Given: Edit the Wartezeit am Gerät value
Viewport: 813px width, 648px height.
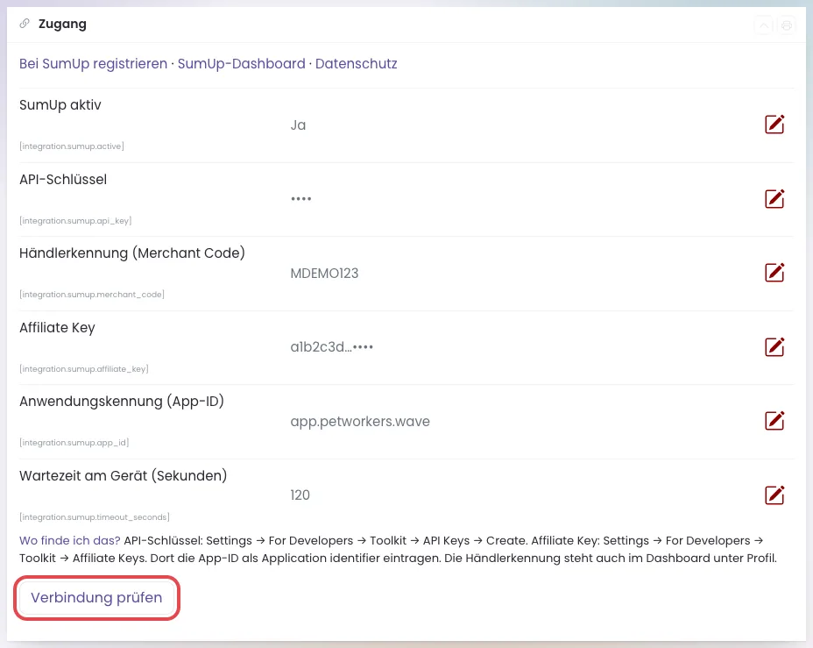Looking at the screenshot, I should 774,495.
